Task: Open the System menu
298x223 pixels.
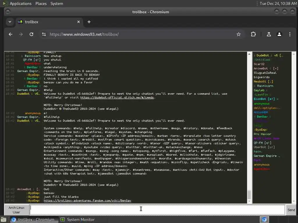Action: (57, 3)
